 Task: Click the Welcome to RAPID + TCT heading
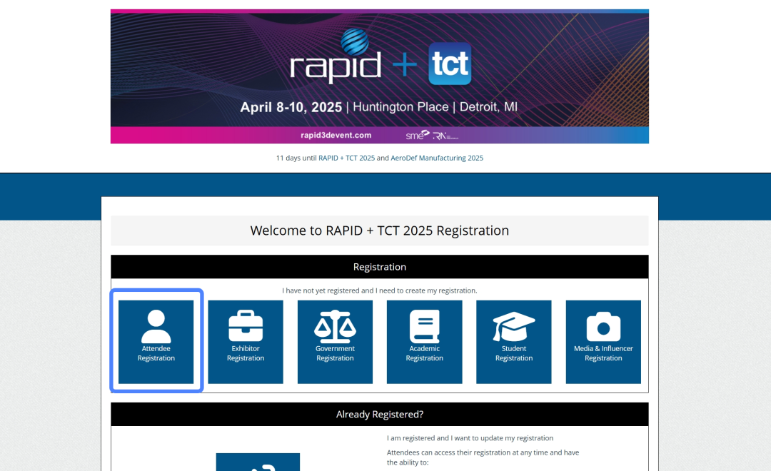379,231
